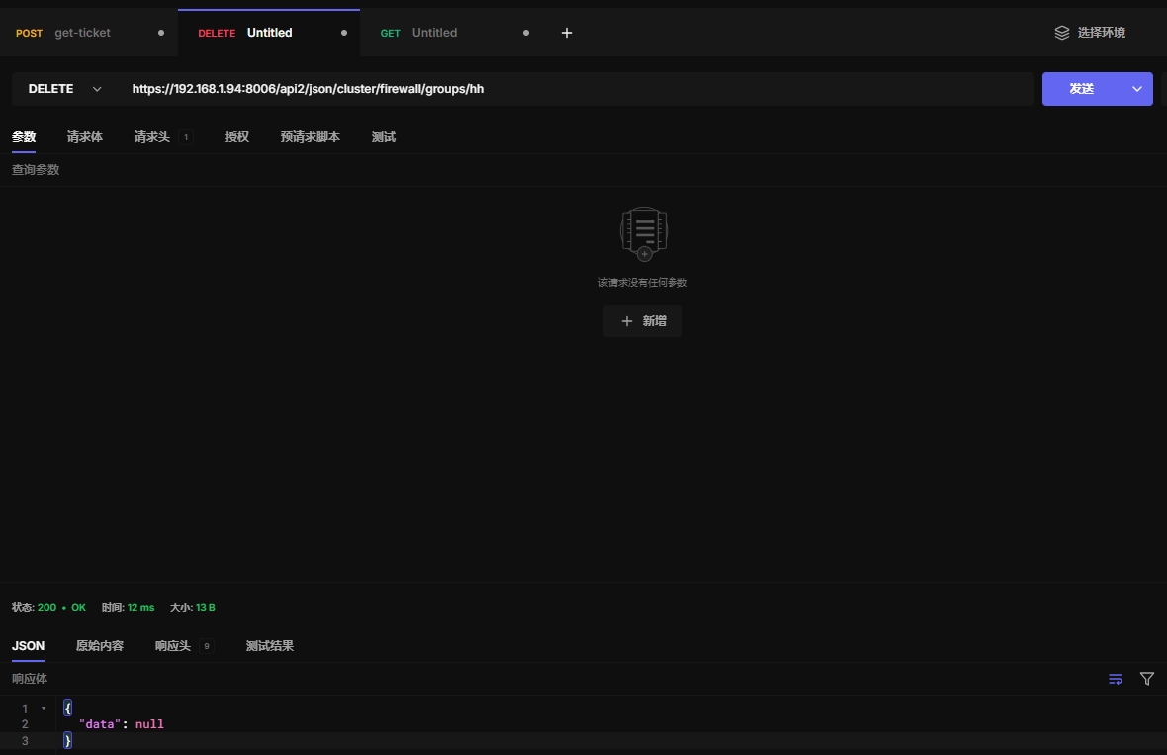Viewport: 1167px width, 755px height.
Task: Click the environment layers icon
Action: coord(1062,33)
